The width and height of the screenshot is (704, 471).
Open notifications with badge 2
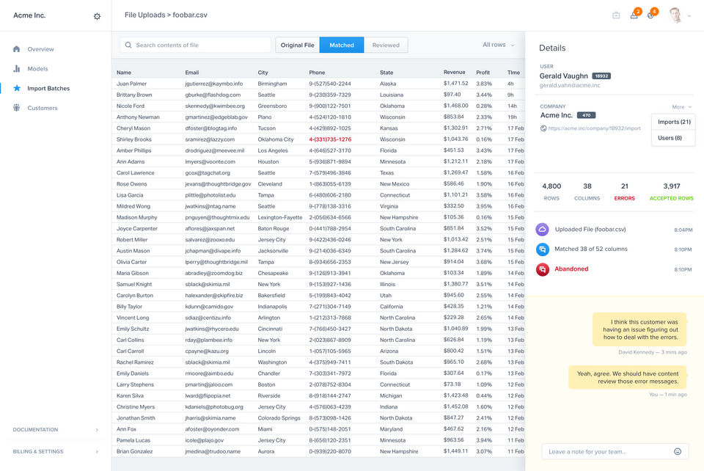[x=634, y=15]
